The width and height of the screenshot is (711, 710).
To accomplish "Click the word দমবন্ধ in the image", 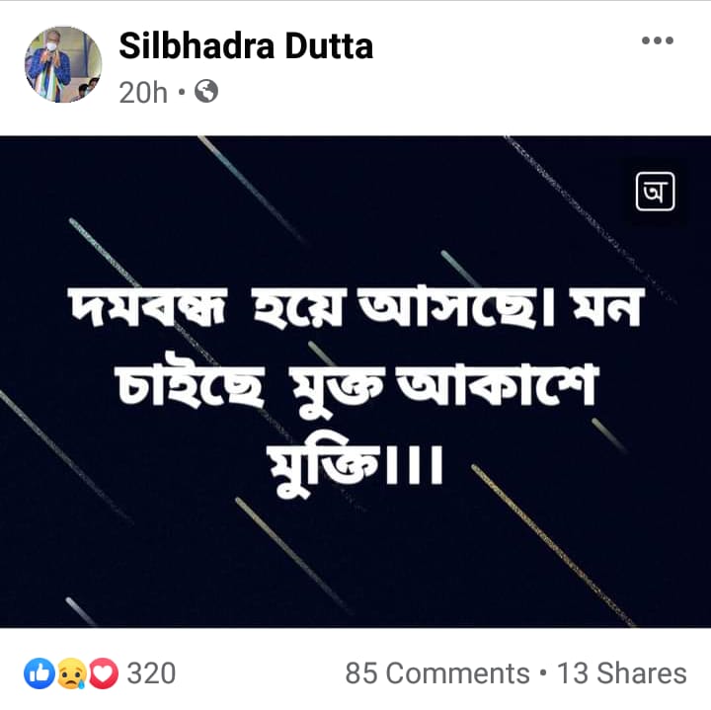I will pyautogui.click(x=148, y=306).
